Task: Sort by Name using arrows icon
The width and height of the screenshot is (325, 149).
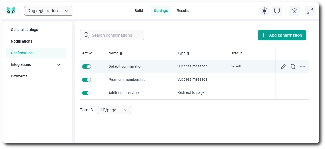Action: pyautogui.click(x=121, y=53)
